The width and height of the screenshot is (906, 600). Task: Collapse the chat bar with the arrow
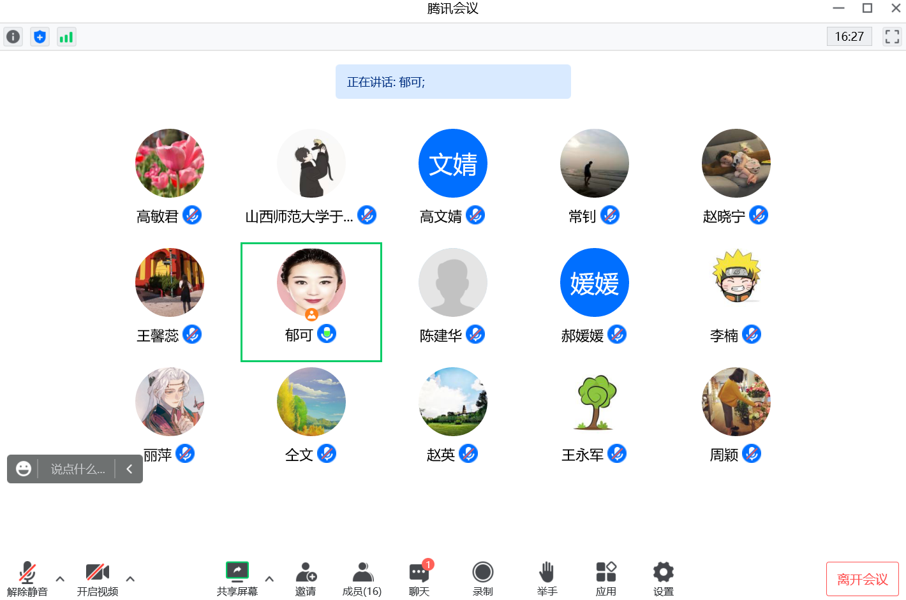(130, 469)
